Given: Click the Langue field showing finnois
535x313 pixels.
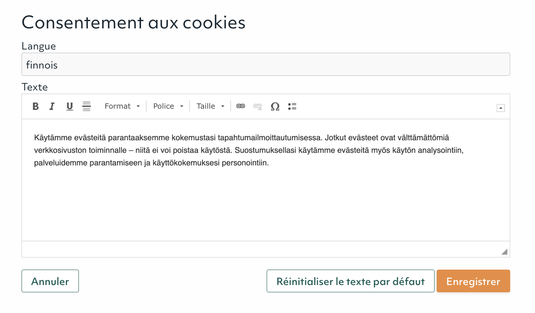Looking at the screenshot, I should (x=266, y=64).
